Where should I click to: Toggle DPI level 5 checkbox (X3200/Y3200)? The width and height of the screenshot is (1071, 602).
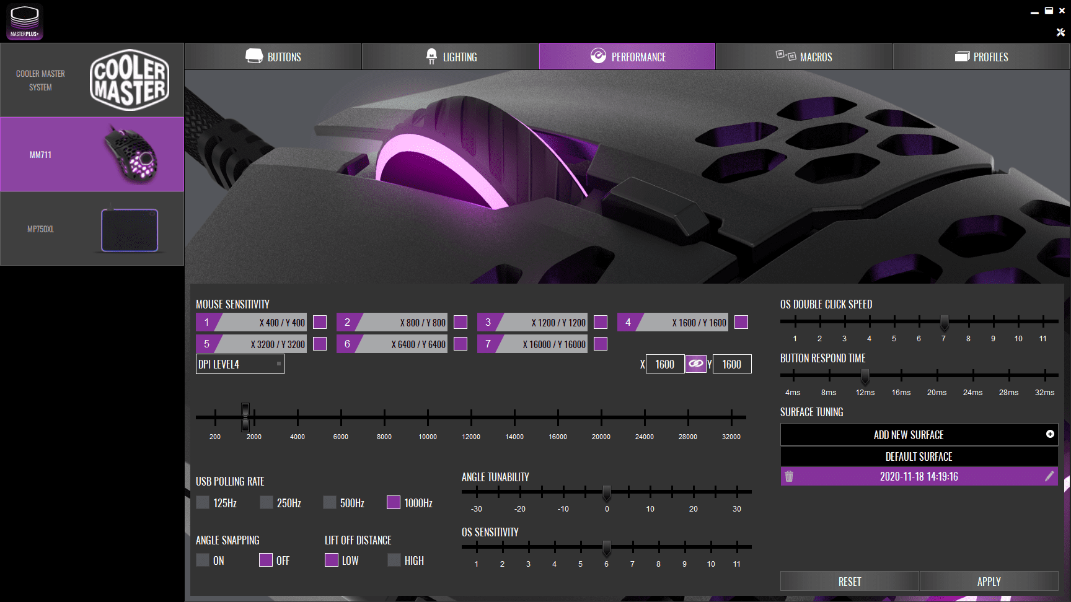[x=320, y=344]
